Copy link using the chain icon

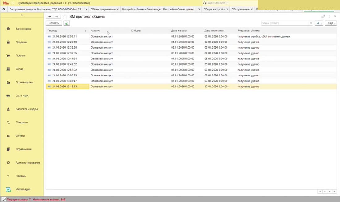coord(323,16)
